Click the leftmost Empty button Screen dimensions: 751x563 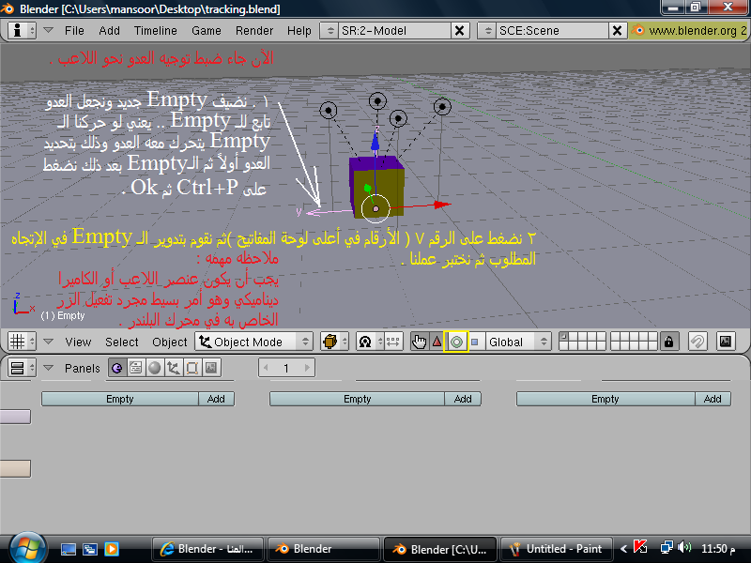pos(120,399)
